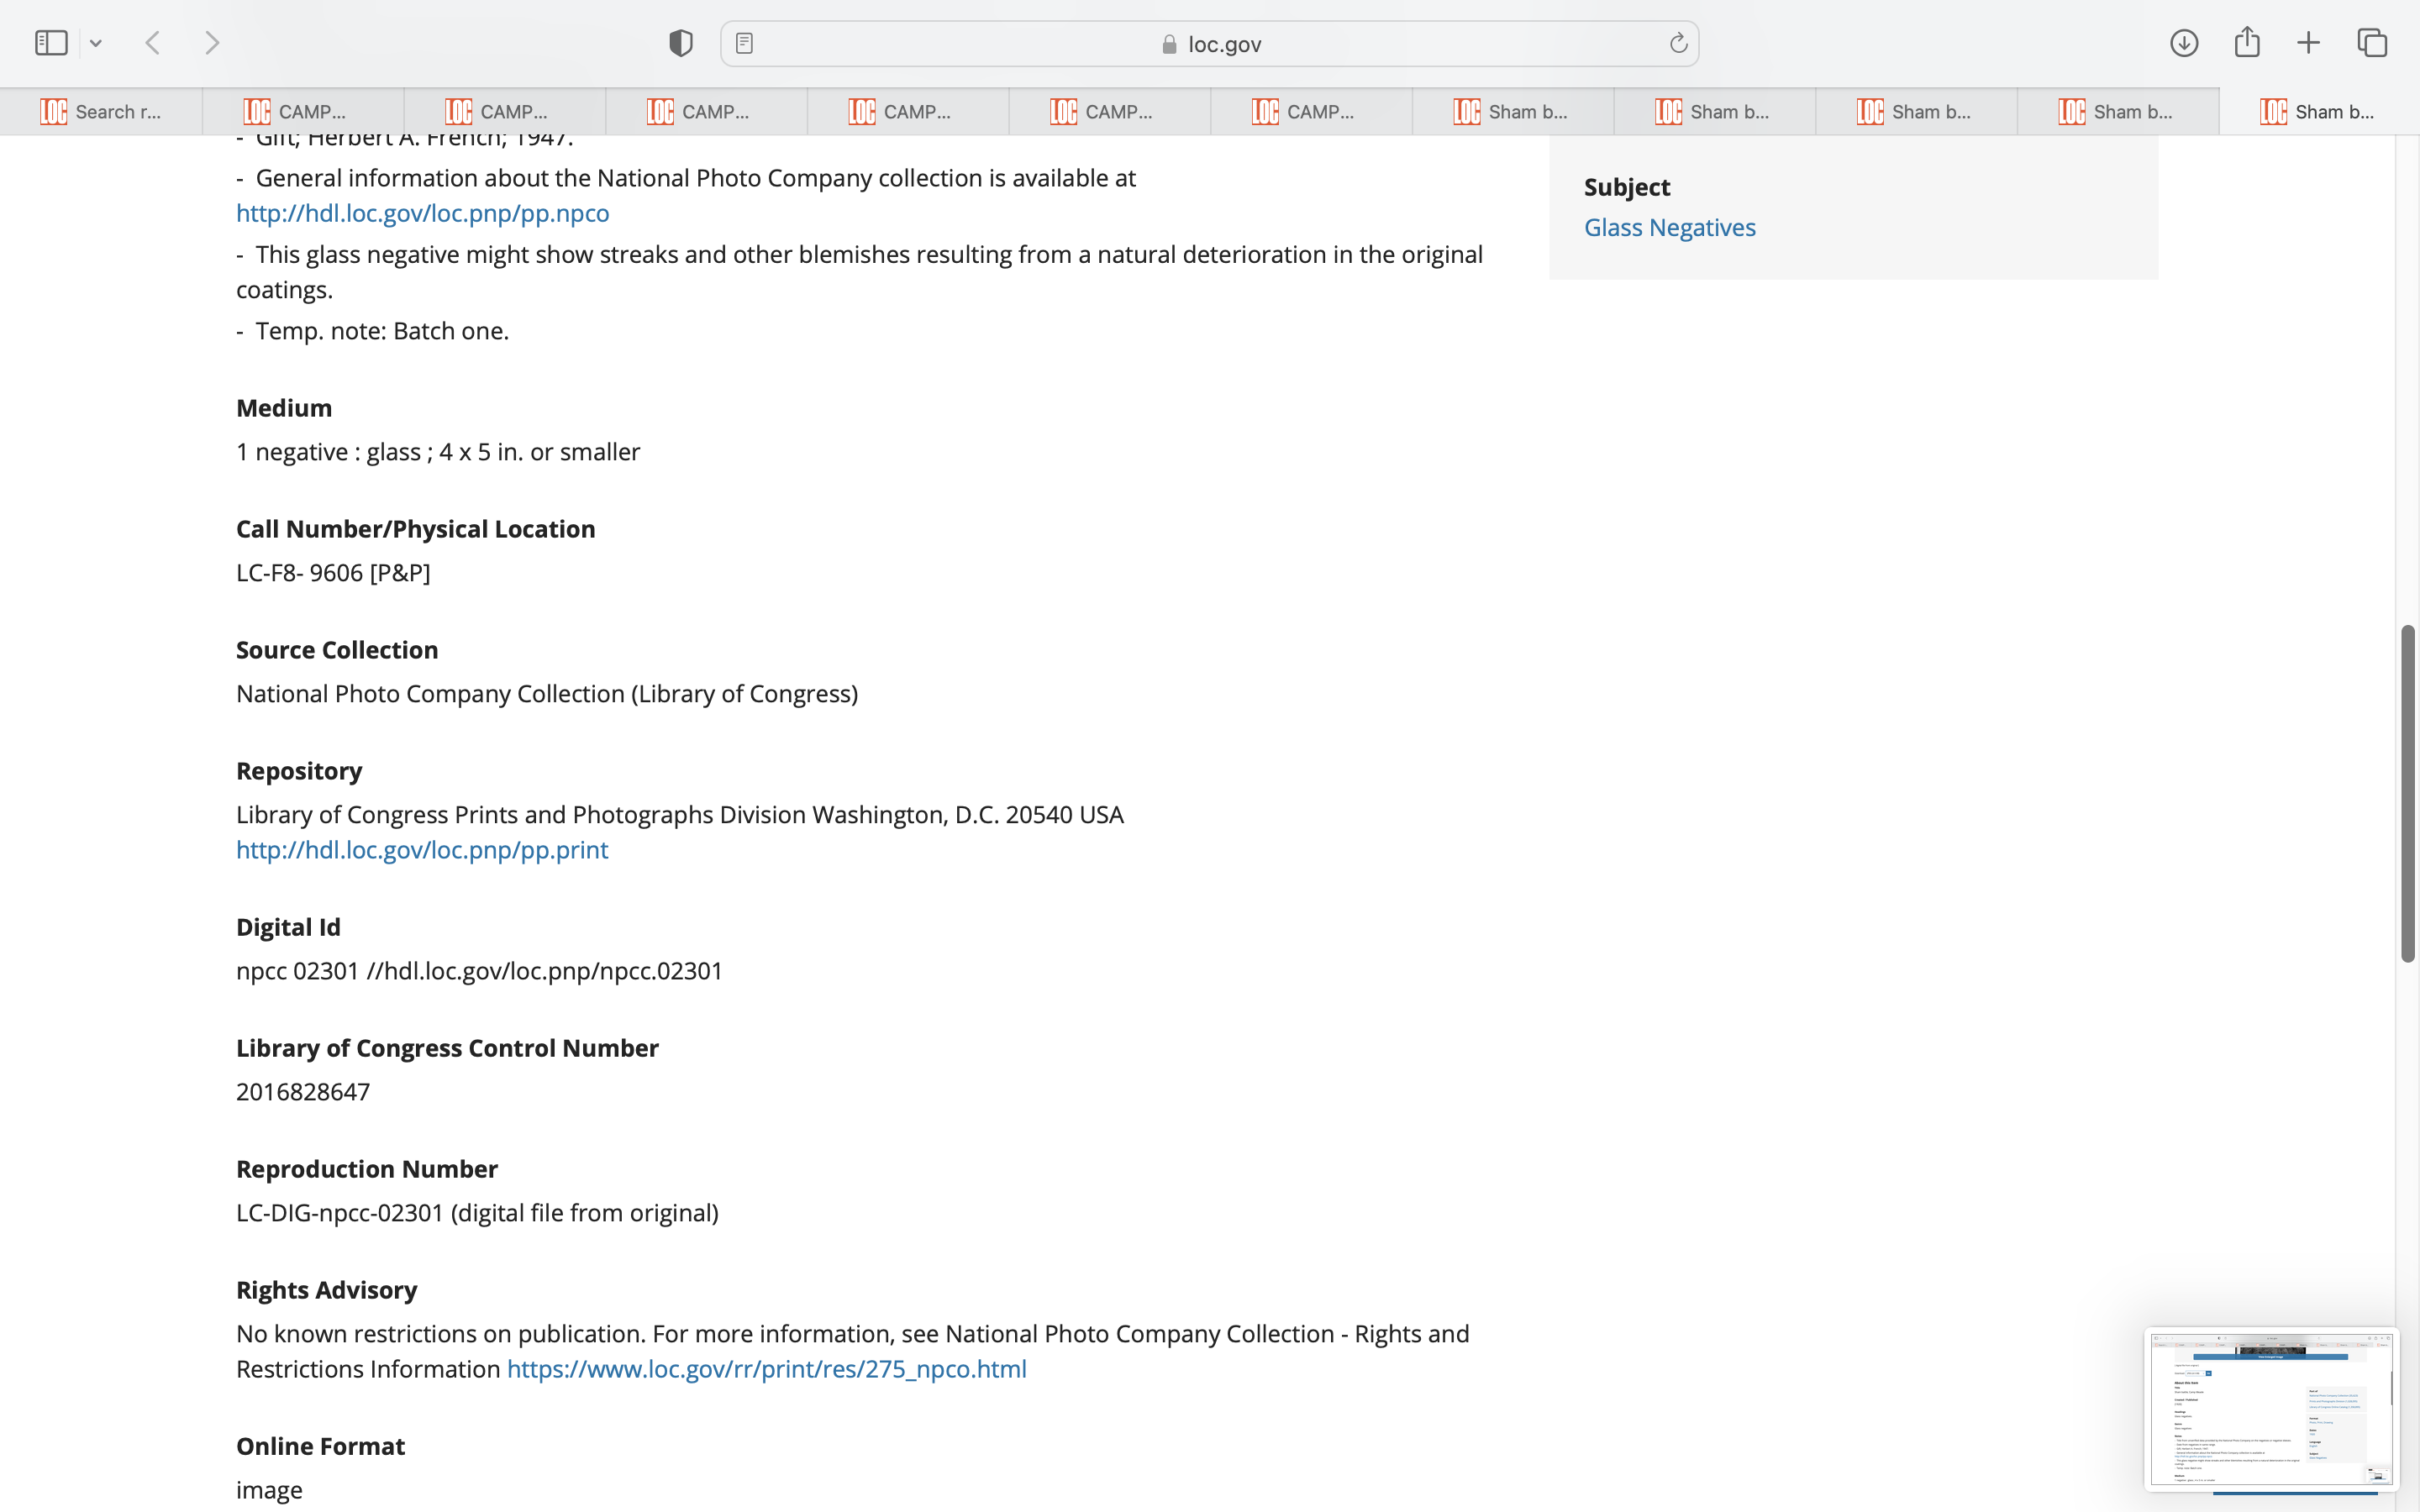Show the downloads icon
This screenshot has width=2420, height=1512.
tap(2184, 43)
